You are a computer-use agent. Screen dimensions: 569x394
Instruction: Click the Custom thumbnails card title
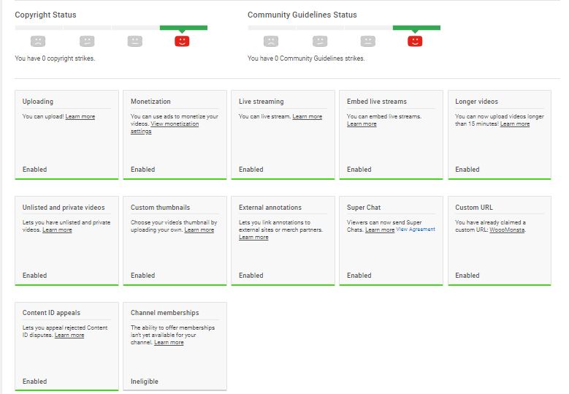coord(161,208)
